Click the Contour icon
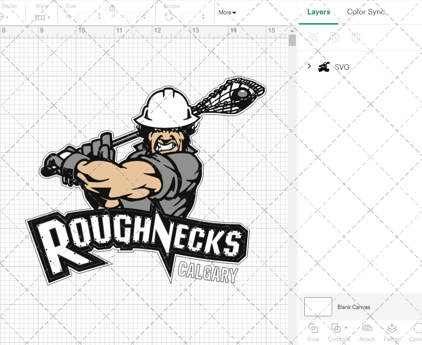The height and width of the screenshot is (345, 422). [417, 328]
